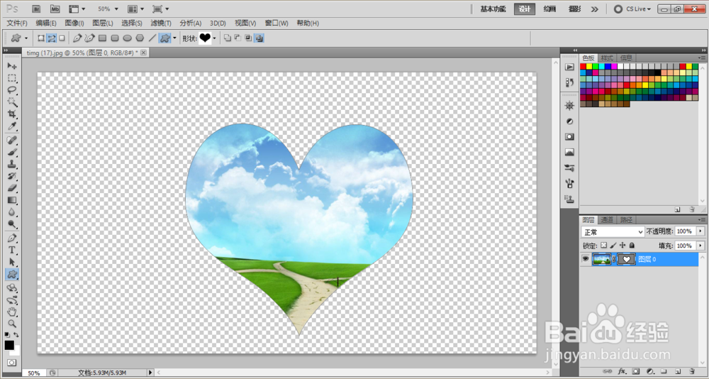
Task: Select the Move tool
Action: pos(12,66)
